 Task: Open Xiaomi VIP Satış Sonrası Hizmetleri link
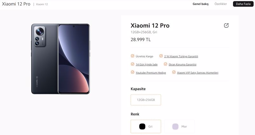click(198, 73)
